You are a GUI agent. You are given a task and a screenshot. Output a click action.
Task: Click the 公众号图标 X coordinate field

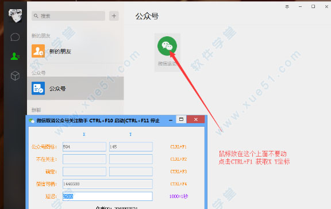(x=84, y=147)
